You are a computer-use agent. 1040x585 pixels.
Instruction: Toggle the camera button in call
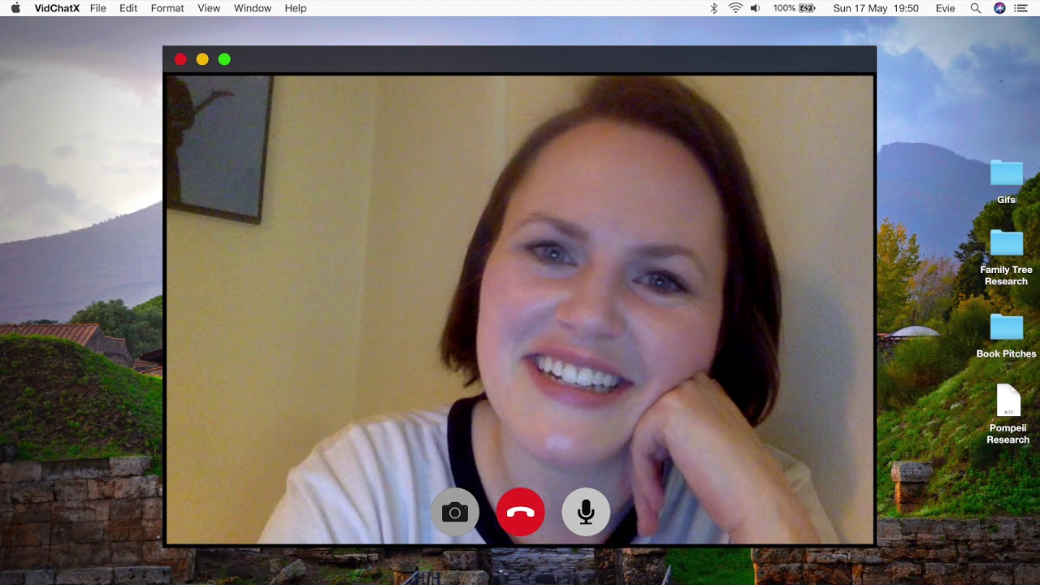pyautogui.click(x=455, y=512)
